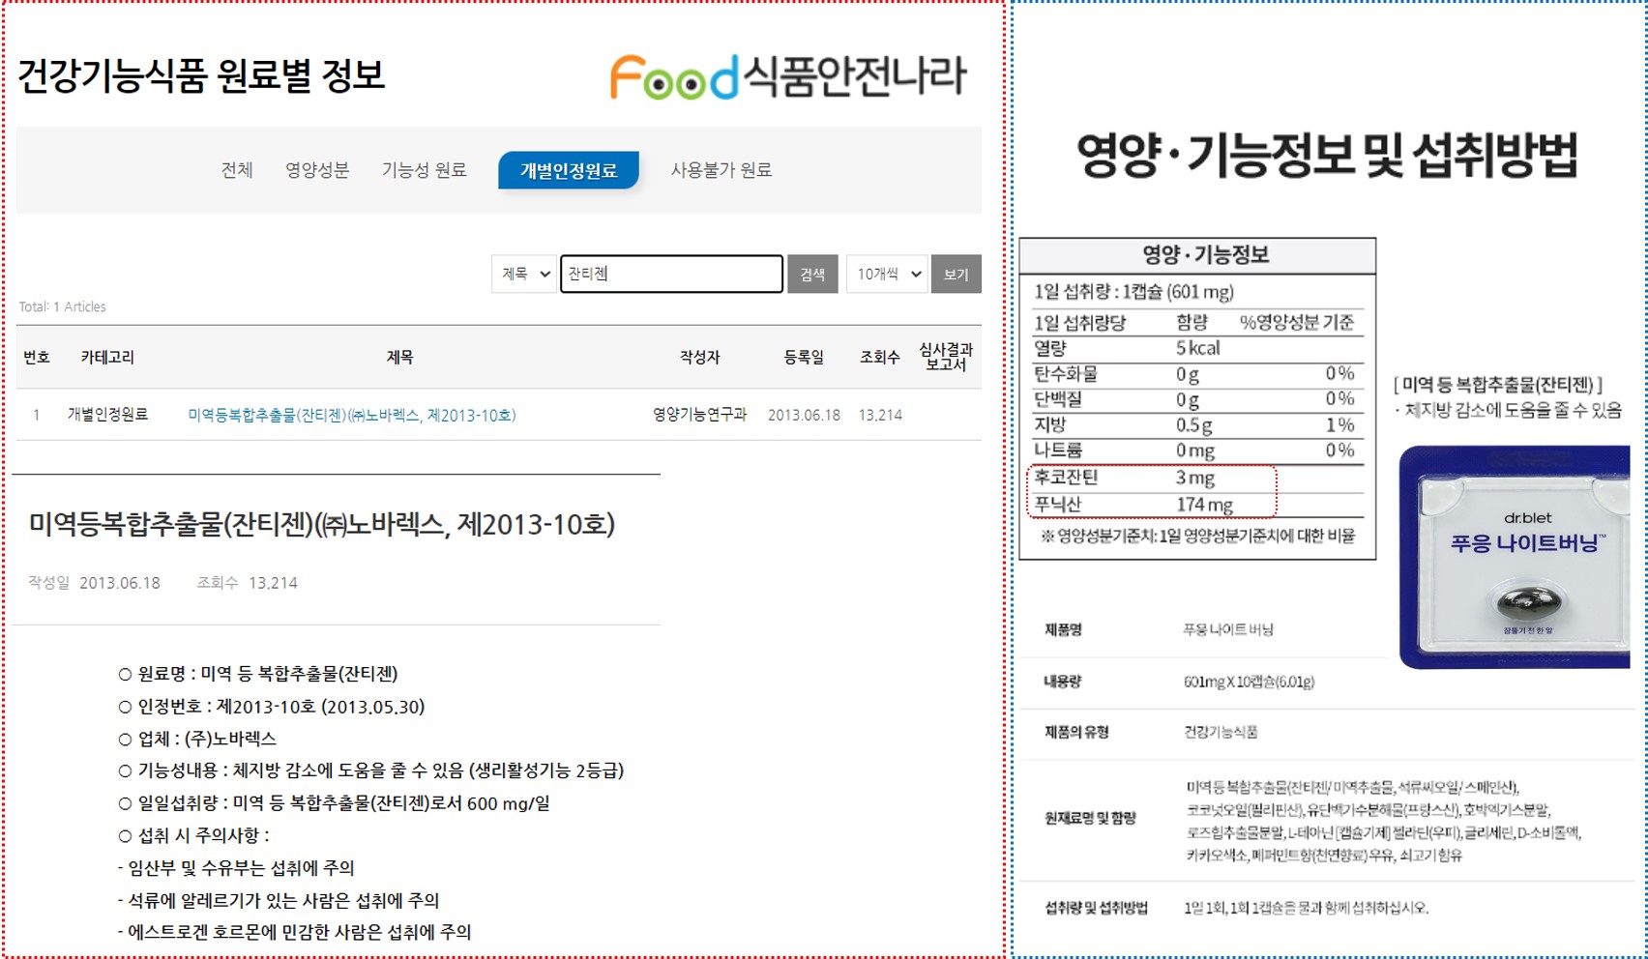1648x959 pixels.
Task: Click the 영양·기능정보 및 섭취방법 heading
Action: 1327,156
